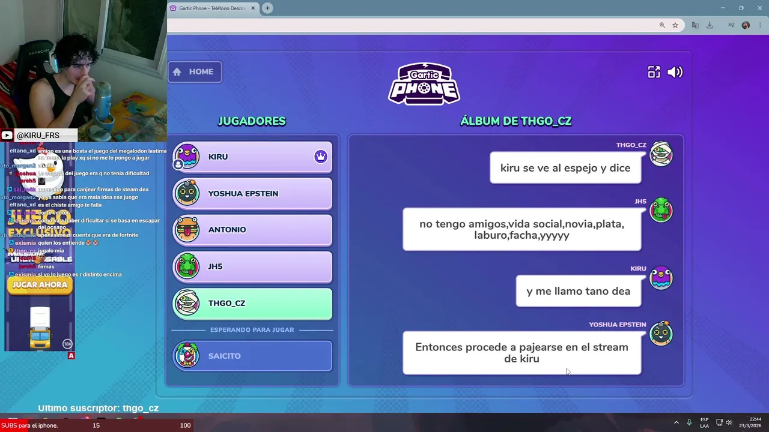Click the message starting 'no tengo amigos,vida social'
Image resolution: width=769 pixels, height=432 pixels.
click(x=521, y=229)
